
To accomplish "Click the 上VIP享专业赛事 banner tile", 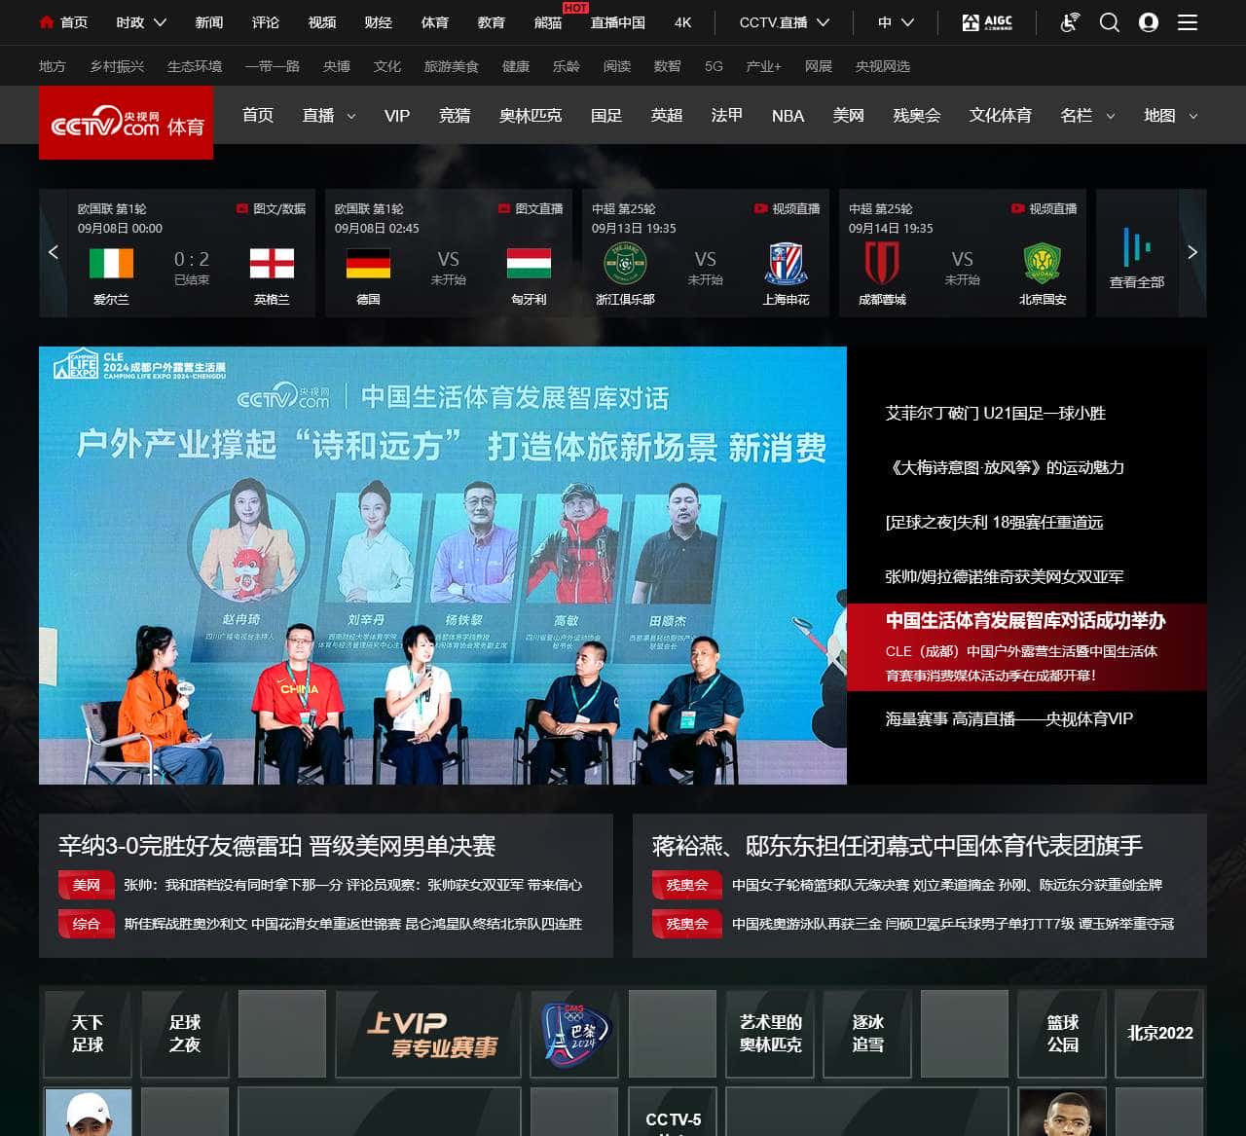I will (x=428, y=1034).
